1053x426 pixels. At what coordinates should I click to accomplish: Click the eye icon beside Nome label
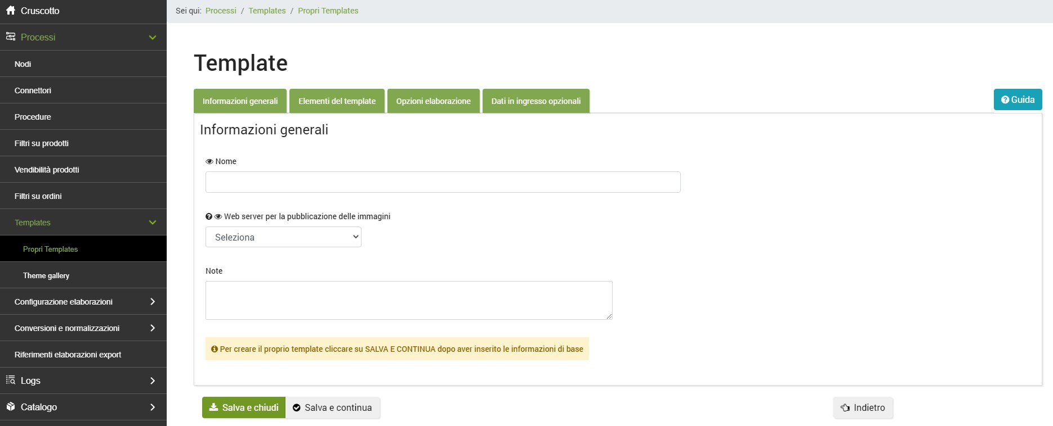pos(209,162)
